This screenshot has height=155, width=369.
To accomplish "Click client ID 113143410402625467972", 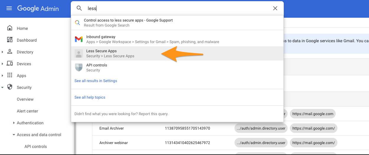I will (x=187, y=143).
